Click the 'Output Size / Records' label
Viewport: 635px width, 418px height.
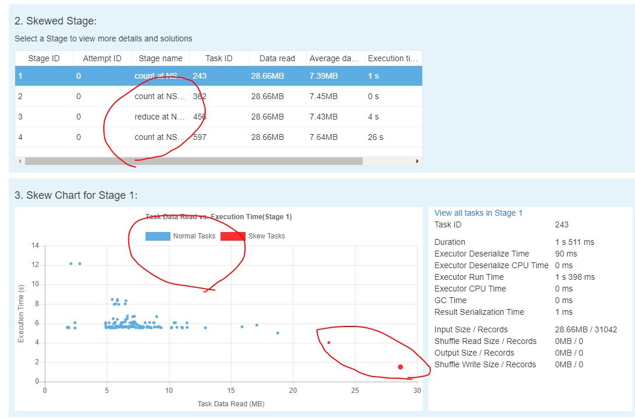click(x=474, y=353)
